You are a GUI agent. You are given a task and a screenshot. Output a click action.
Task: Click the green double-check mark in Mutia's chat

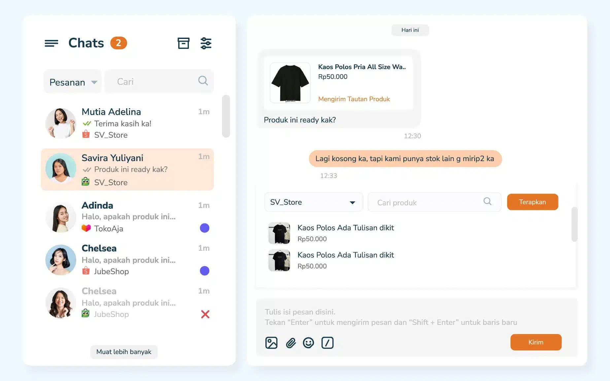click(87, 123)
